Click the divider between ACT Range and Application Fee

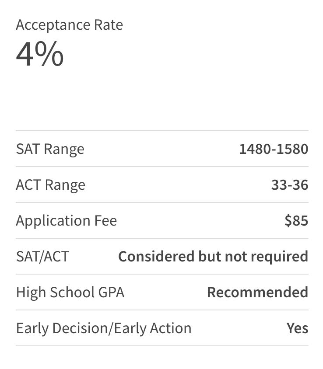[x=162, y=202]
